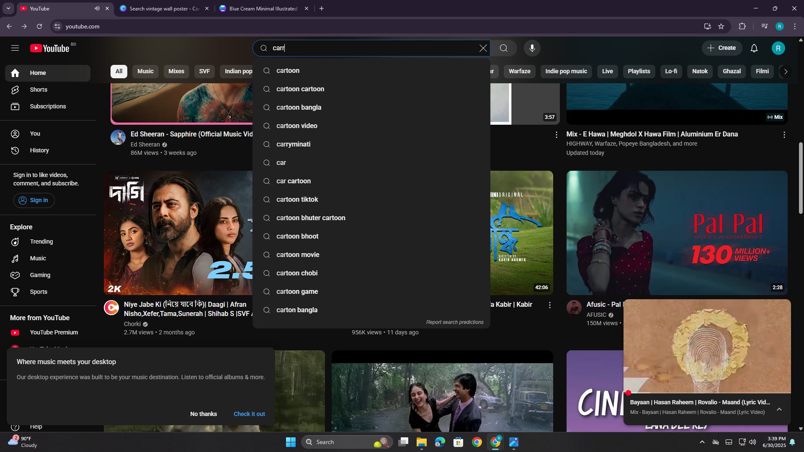Select the Warfaze filter chip
Image resolution: width=804 pixels, height=452 pixels.
(x=519, y=71)
